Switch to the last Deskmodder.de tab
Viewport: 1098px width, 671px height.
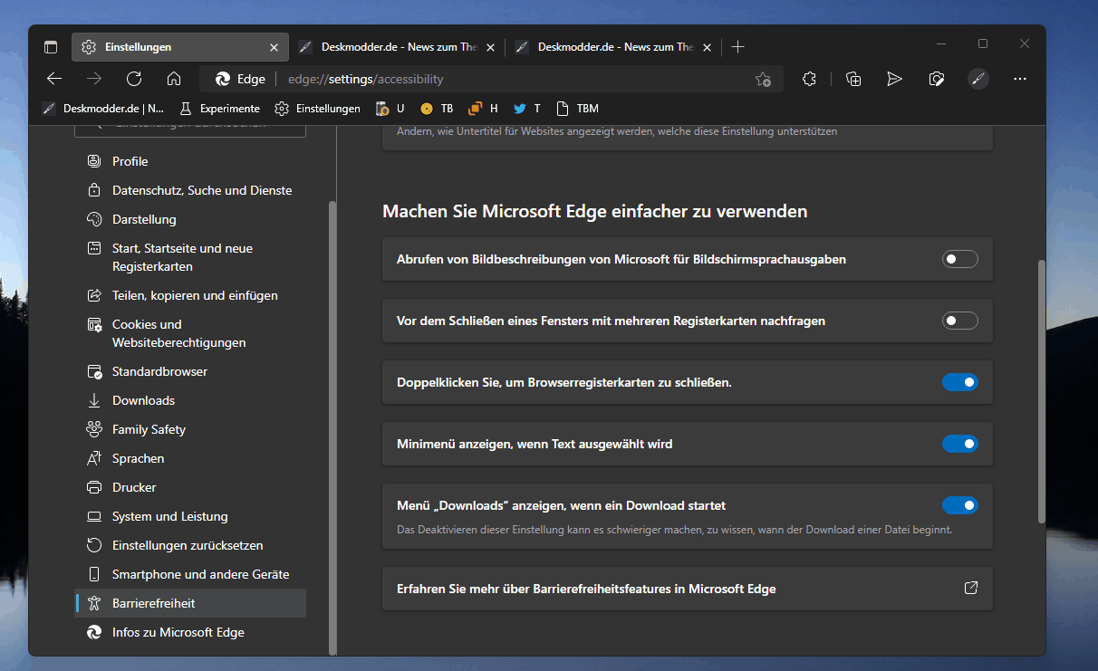(612, 47)
